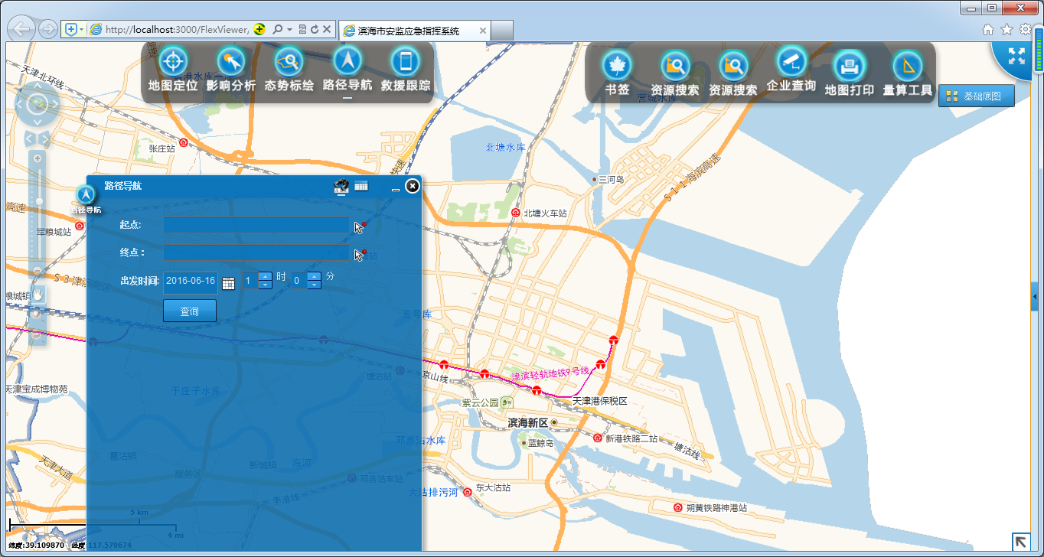Screen dimensions: 1044x557
Task: Open the 影响分析 impact analysis tool
Action: 231,62
